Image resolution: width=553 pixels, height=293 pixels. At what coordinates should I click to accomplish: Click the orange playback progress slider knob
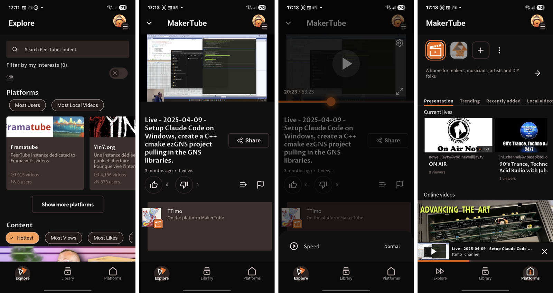pyautogui.click(x=331, y=102)
